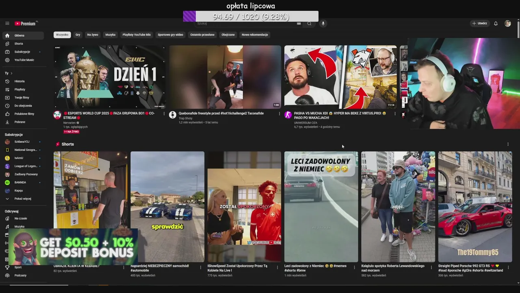This screenshot has height=293, width=520.
Task: Expand the Ty section chevron
Action: (x=11, y=73)
